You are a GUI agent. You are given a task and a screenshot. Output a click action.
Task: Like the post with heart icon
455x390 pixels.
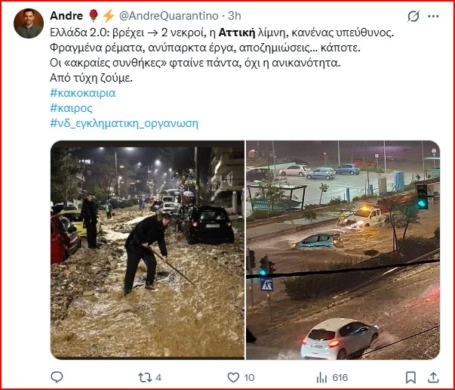pos(233,377)
